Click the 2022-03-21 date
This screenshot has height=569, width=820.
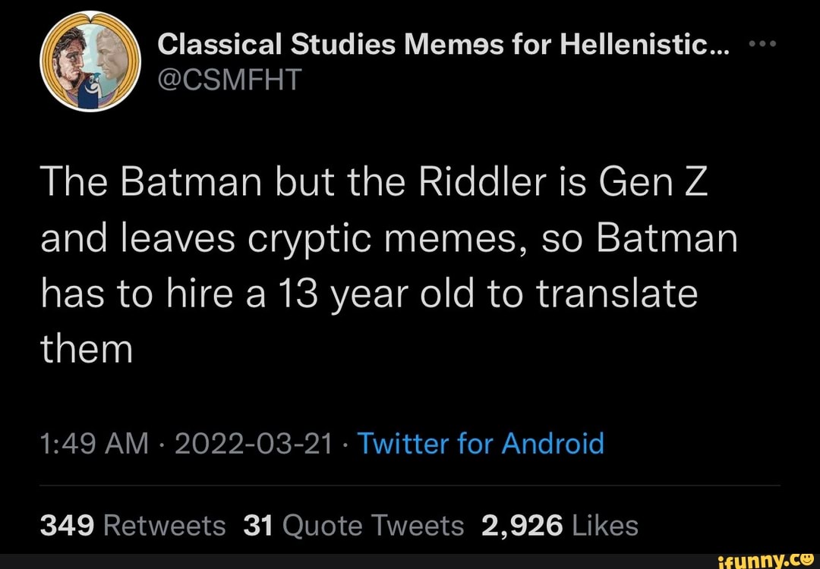(x=251, y=443)
